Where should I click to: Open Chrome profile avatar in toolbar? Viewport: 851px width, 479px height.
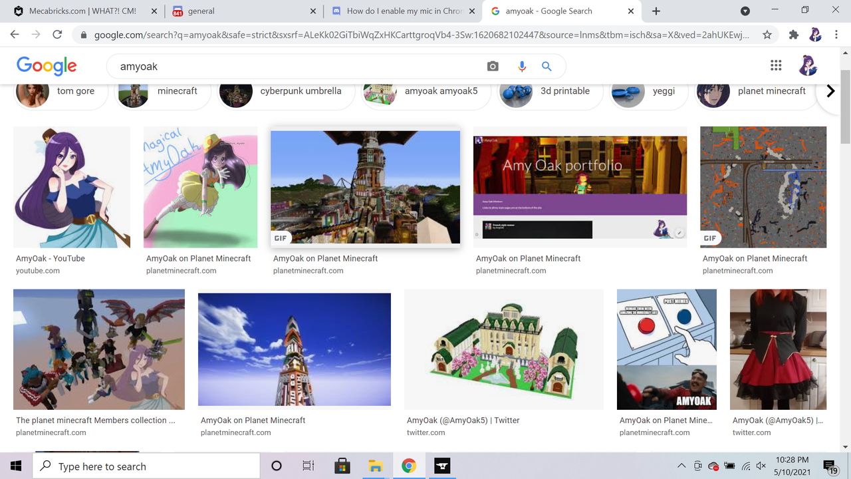tap(815, 35)
